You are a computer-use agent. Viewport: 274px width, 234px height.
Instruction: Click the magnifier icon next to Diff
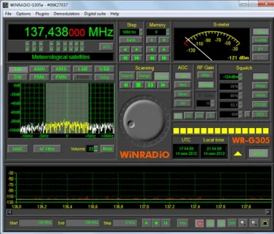(243, 223)
